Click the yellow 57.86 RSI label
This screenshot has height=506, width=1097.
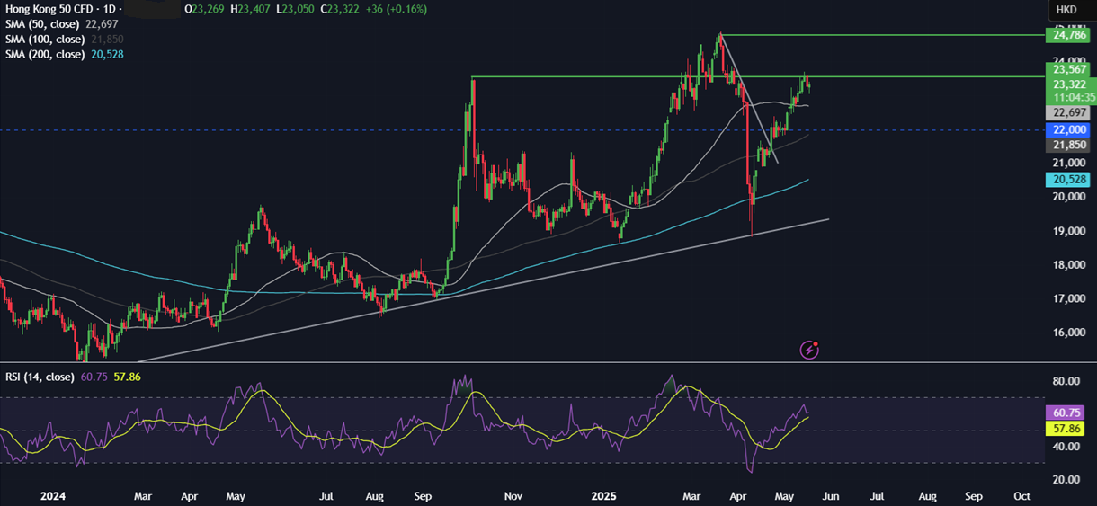click(1066, 430)
